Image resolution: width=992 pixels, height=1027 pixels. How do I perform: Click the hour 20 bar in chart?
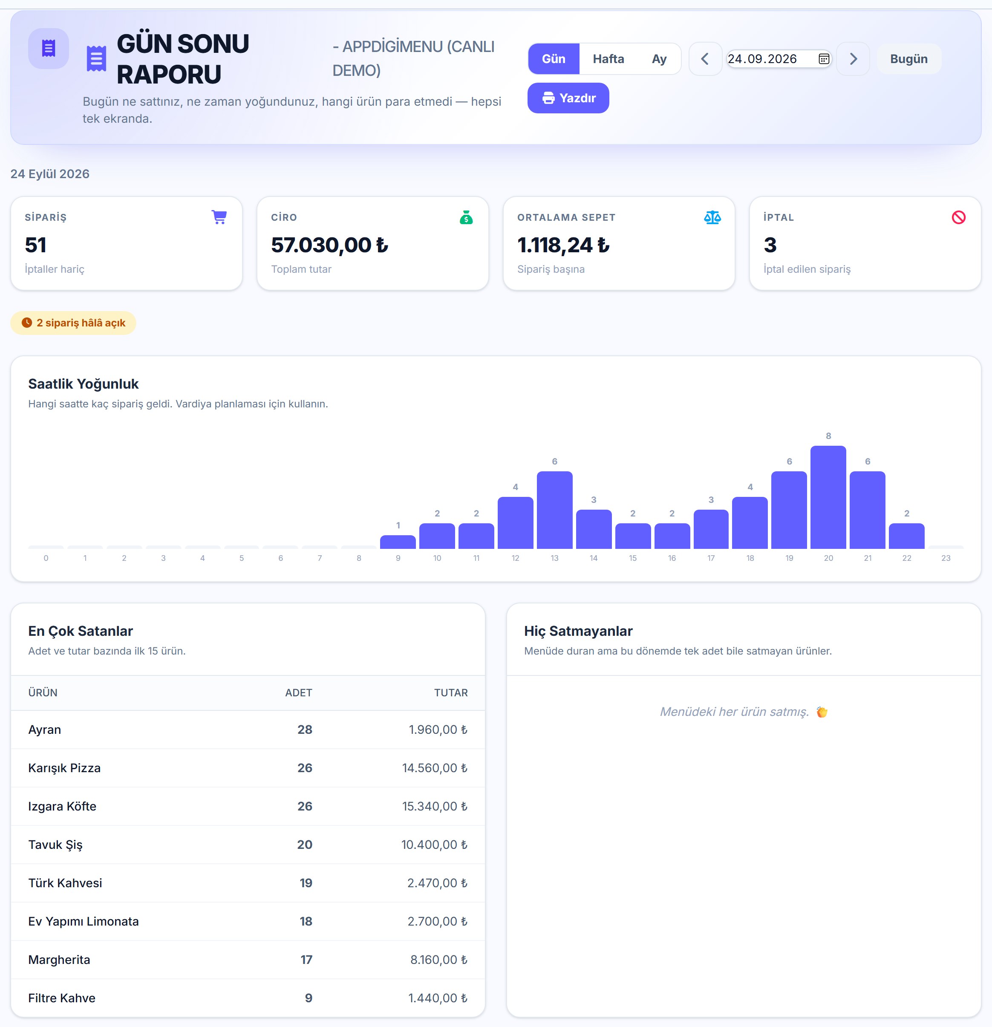coord(828,497)
